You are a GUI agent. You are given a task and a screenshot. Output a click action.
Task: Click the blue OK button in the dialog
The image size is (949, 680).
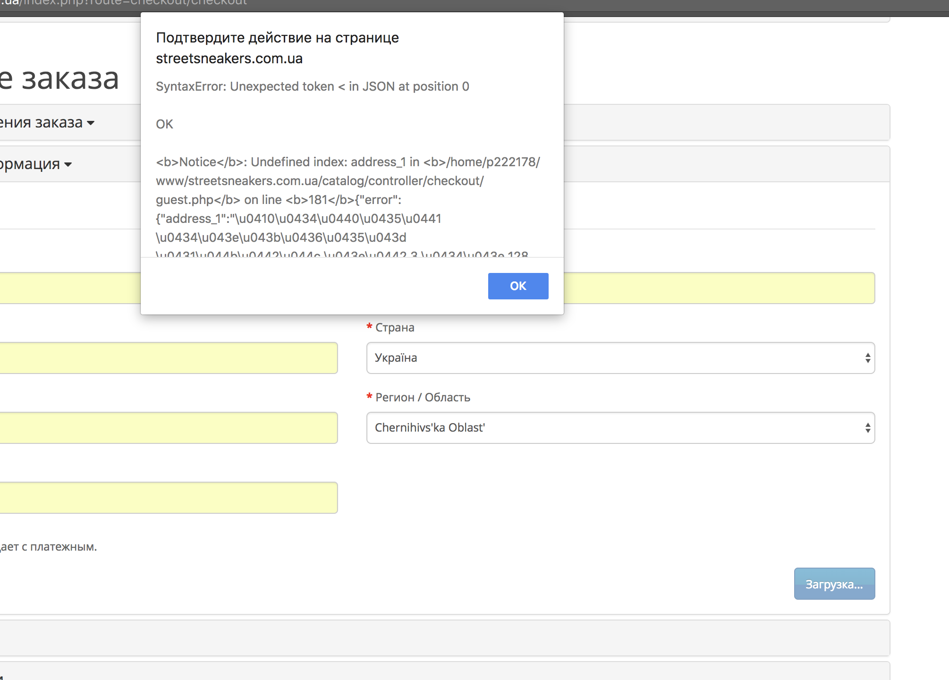[x=518, y=286]
